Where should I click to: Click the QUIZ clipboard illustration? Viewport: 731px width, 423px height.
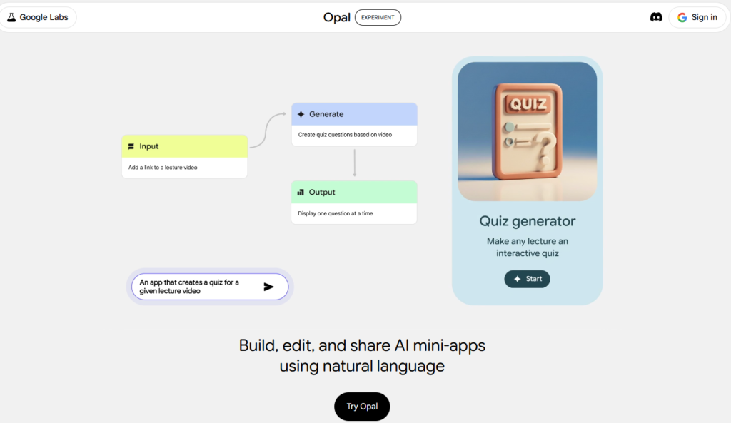point(527,132)
